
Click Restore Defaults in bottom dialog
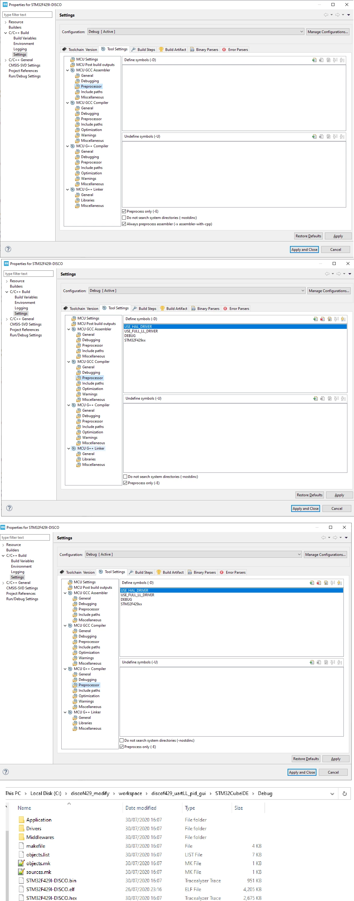tap(306, 759)
